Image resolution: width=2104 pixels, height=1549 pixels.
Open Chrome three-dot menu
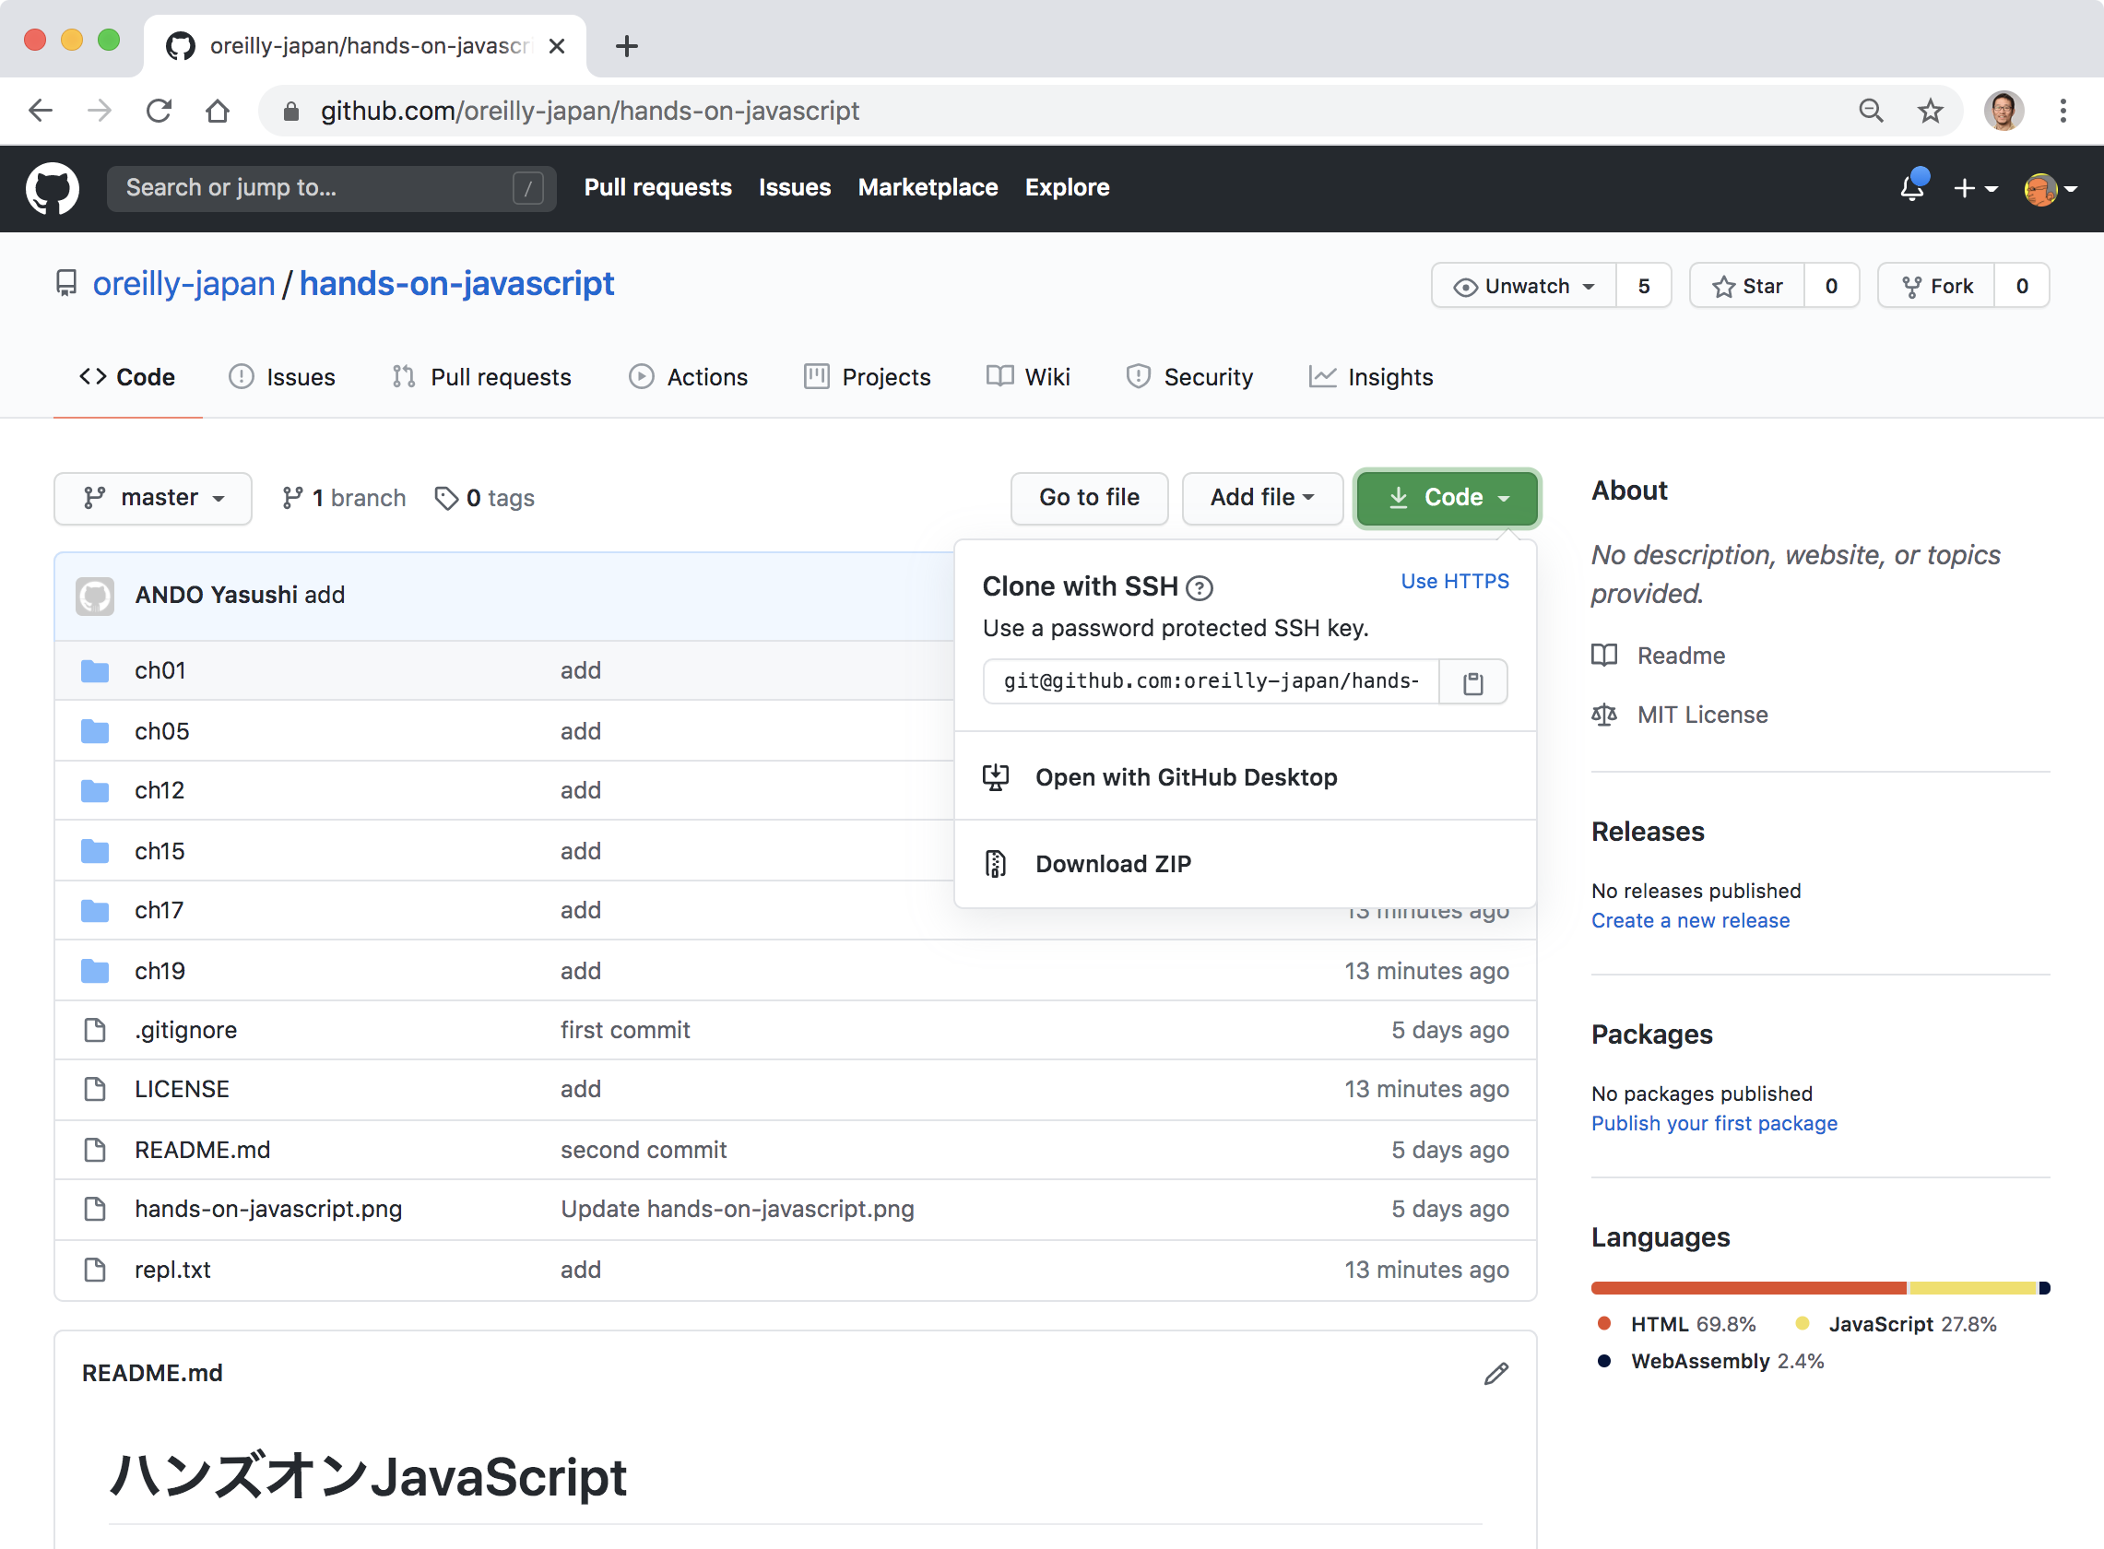pos(2063,111)
